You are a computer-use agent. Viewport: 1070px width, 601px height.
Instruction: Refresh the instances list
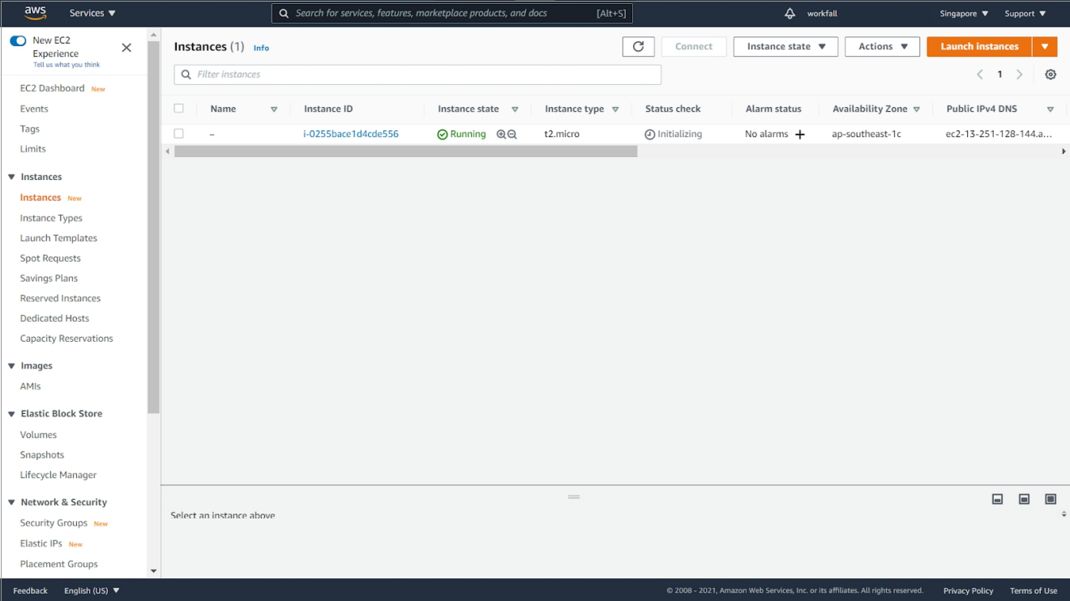pos(638,47)
